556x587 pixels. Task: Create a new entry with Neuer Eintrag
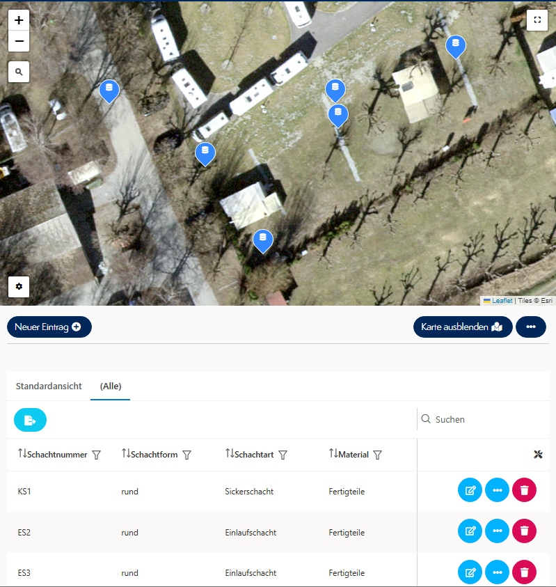click(x=49, y=327)
